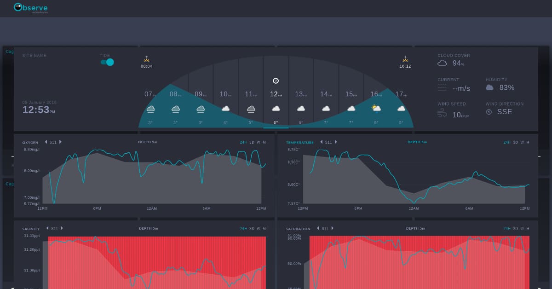Go to previous sensor in Temperature chart

click(x=322, y=142)
